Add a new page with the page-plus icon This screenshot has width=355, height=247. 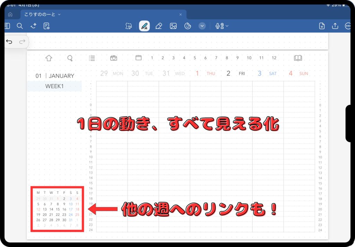pyautogui.click(x=322, y=26)
